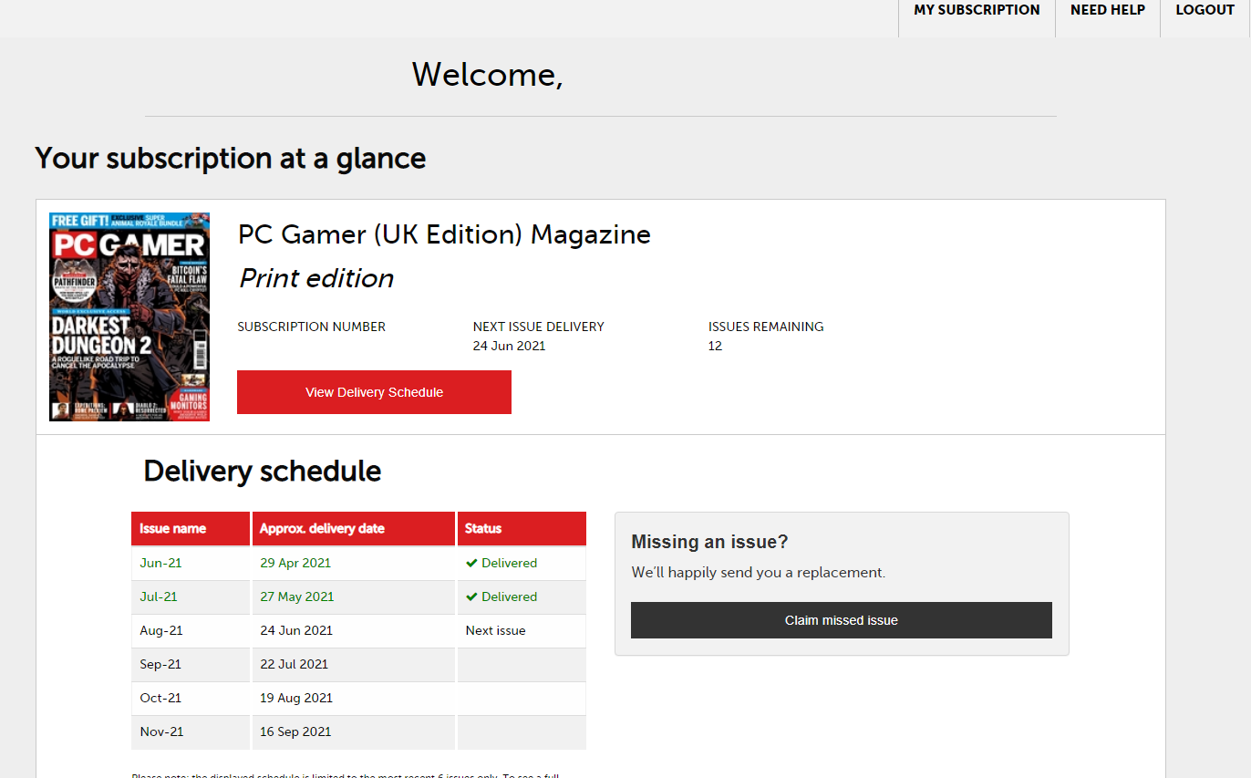Click the Issue name column header

click(191, 528)
